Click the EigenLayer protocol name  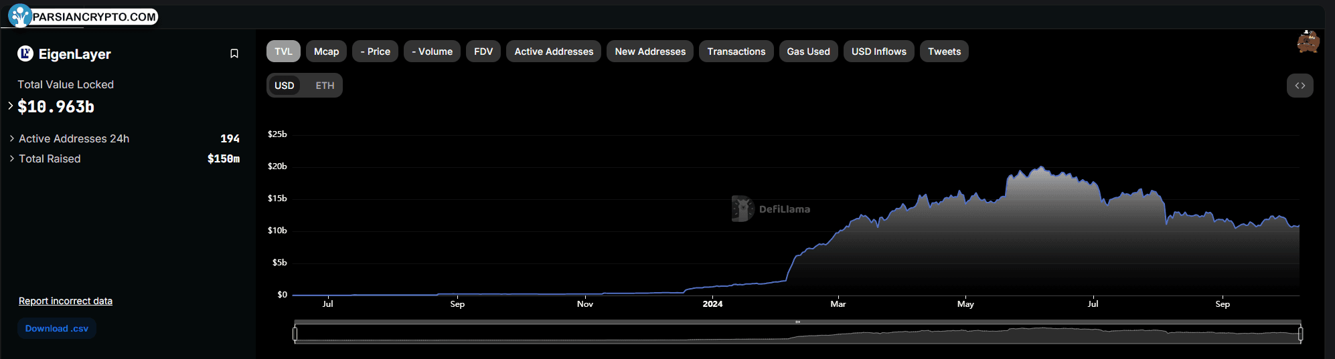coord(75,54)
